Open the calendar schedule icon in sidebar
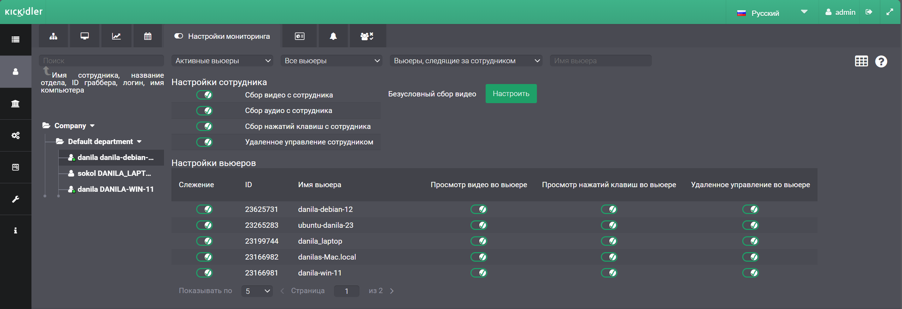 (x=16, y=167)
